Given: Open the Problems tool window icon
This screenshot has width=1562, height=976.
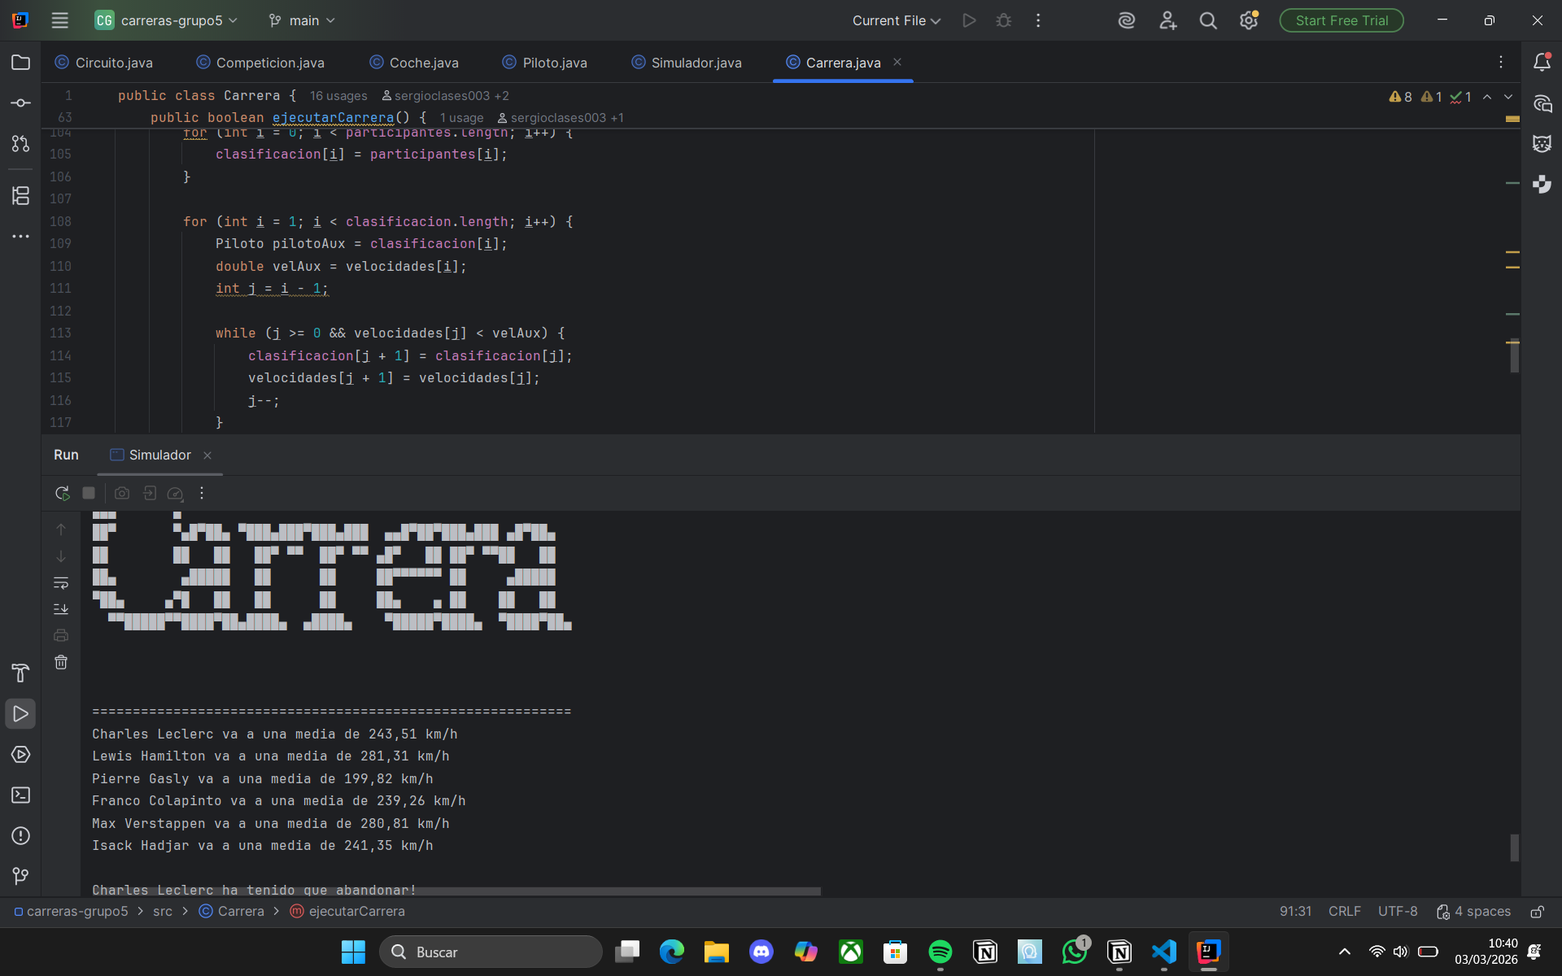Looking at the screenshot, I should pyautogui.click(x=20, y=836).
